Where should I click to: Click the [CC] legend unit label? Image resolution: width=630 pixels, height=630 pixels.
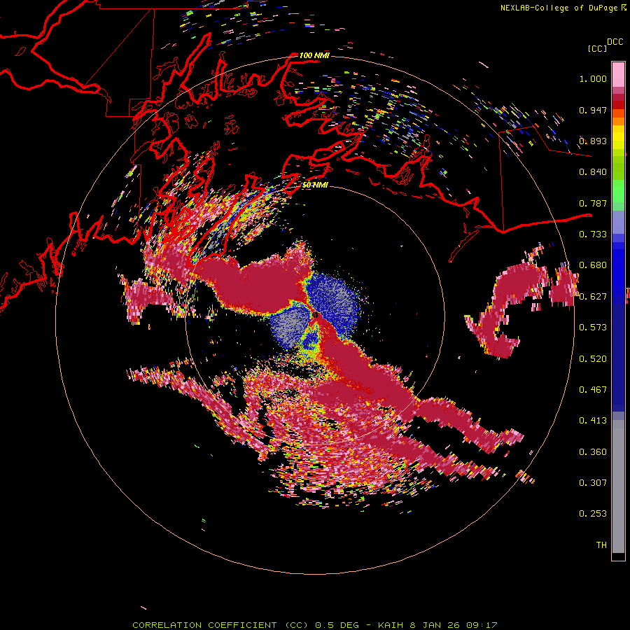click(597, 48)
